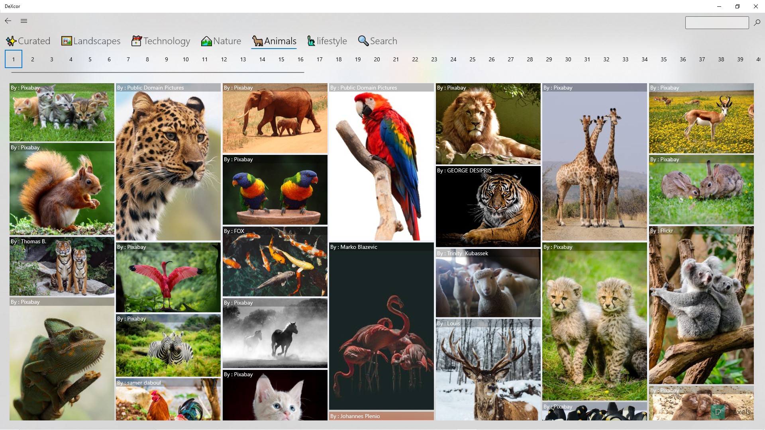
Task: Select the Animals tab
Action: [274, 41]
